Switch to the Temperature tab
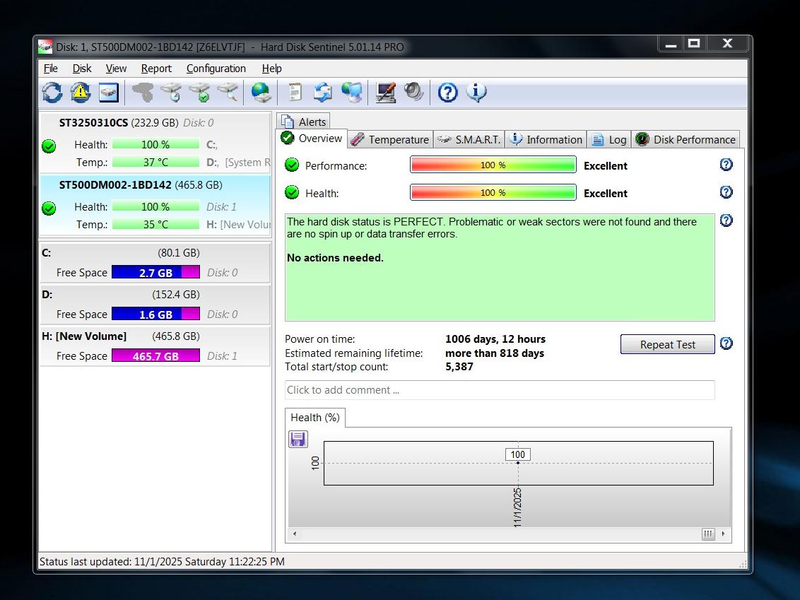 pyautogui.click(x=390, y=140)
